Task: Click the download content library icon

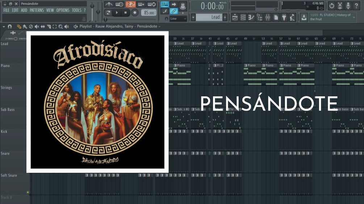Action: pyautogui.click(x=304, y=17)
